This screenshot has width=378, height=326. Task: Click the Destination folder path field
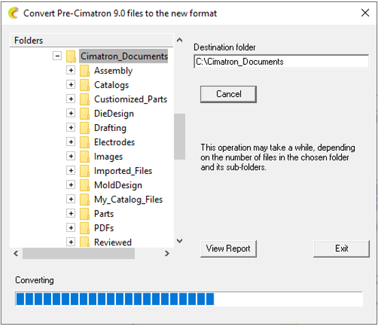281,61
